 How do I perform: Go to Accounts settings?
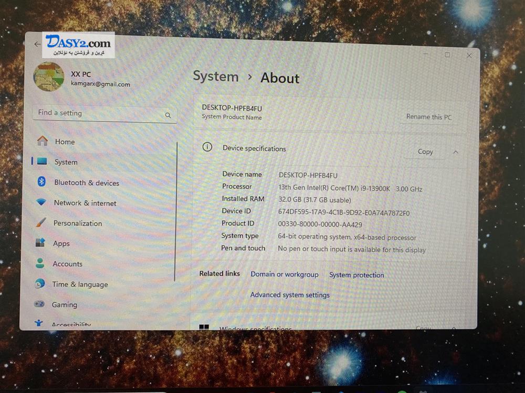pyautogui.click(x=67, y=264)
